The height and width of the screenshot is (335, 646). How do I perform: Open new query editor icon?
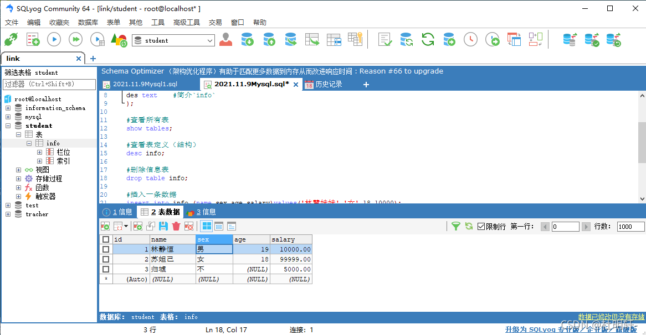pos(33,40)
